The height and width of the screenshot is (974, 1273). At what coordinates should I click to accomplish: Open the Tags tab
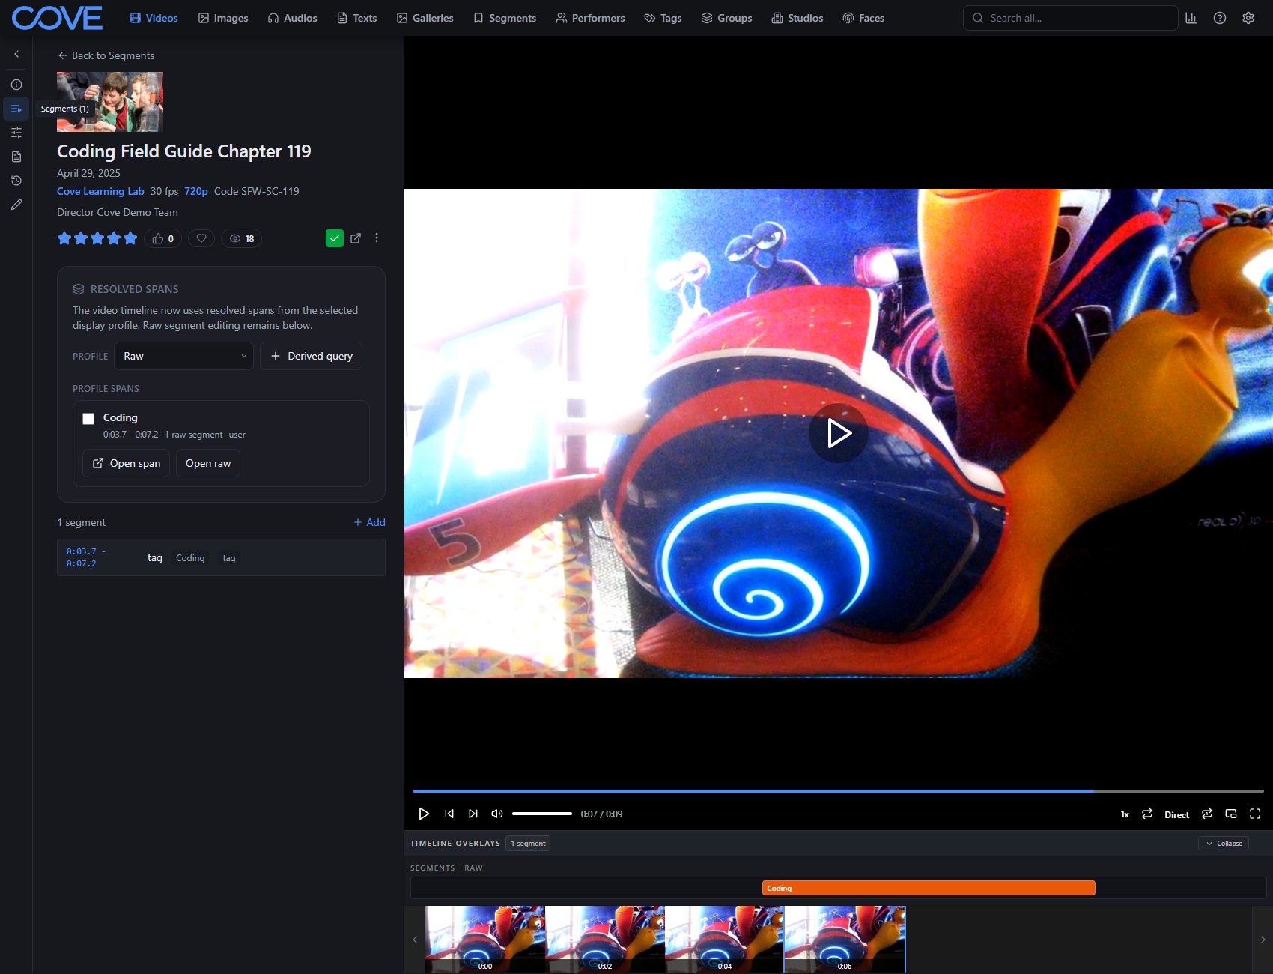pyautogui.click(x=663, y=18)
